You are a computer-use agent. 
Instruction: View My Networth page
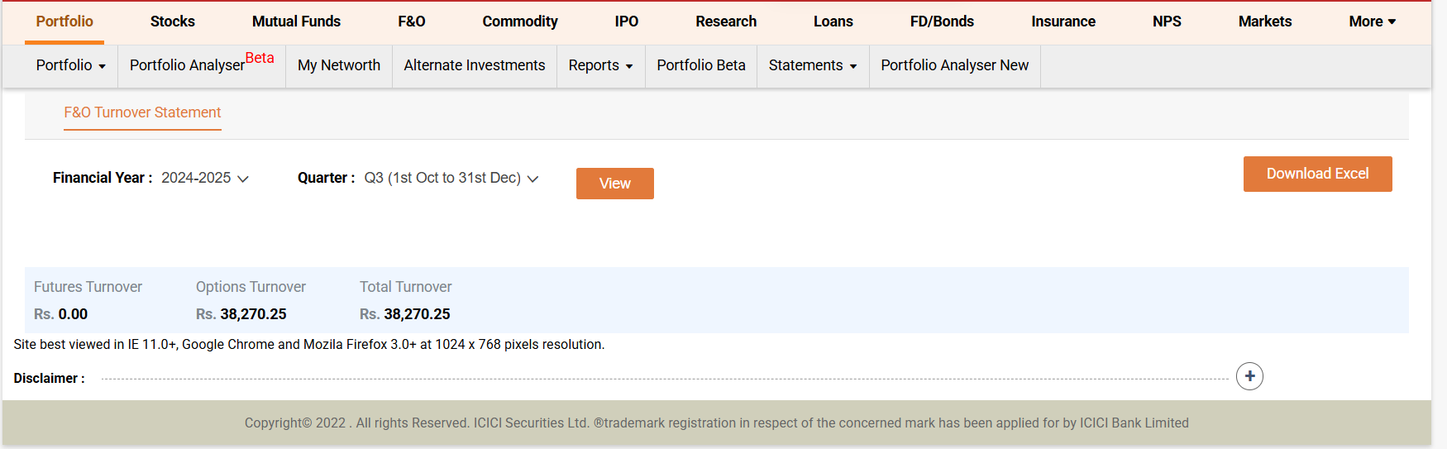coord(339,65)
